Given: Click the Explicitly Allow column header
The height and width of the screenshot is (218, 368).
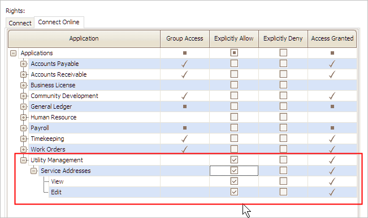Looking at the screenshot, I should click(234, 39).
